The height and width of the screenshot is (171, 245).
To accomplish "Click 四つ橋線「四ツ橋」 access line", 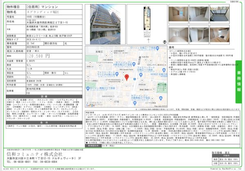I will tap(41, 29).
